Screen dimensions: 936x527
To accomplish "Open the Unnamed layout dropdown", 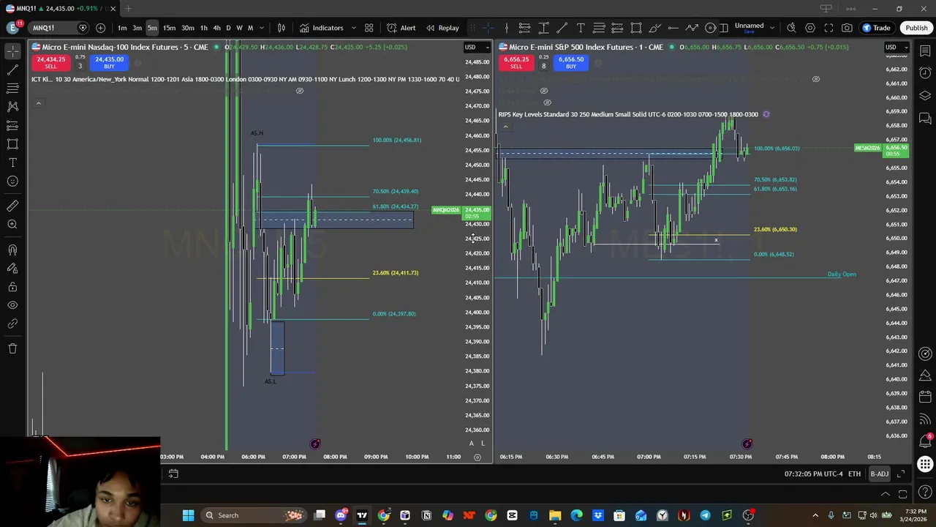I will click(755, 27).
